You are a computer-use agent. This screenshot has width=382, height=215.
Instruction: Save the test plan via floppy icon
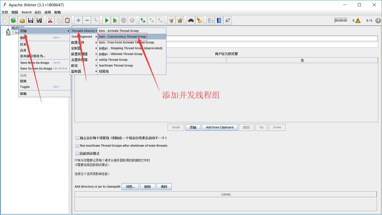pyautogui.click(x=31, y=20)
